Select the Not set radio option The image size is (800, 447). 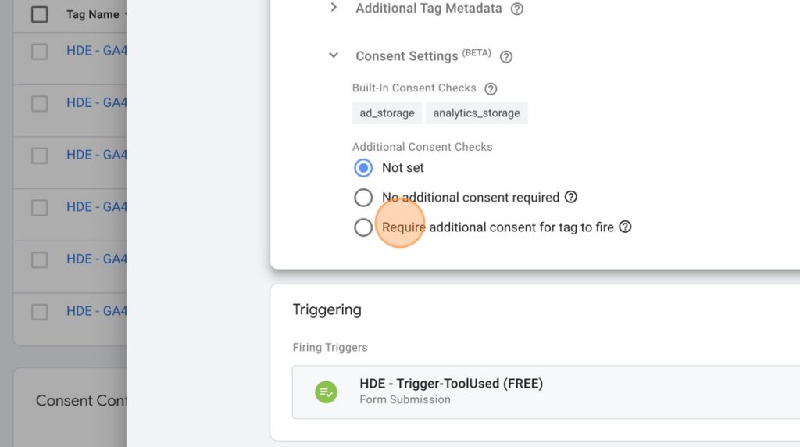(x=363, y=168)
